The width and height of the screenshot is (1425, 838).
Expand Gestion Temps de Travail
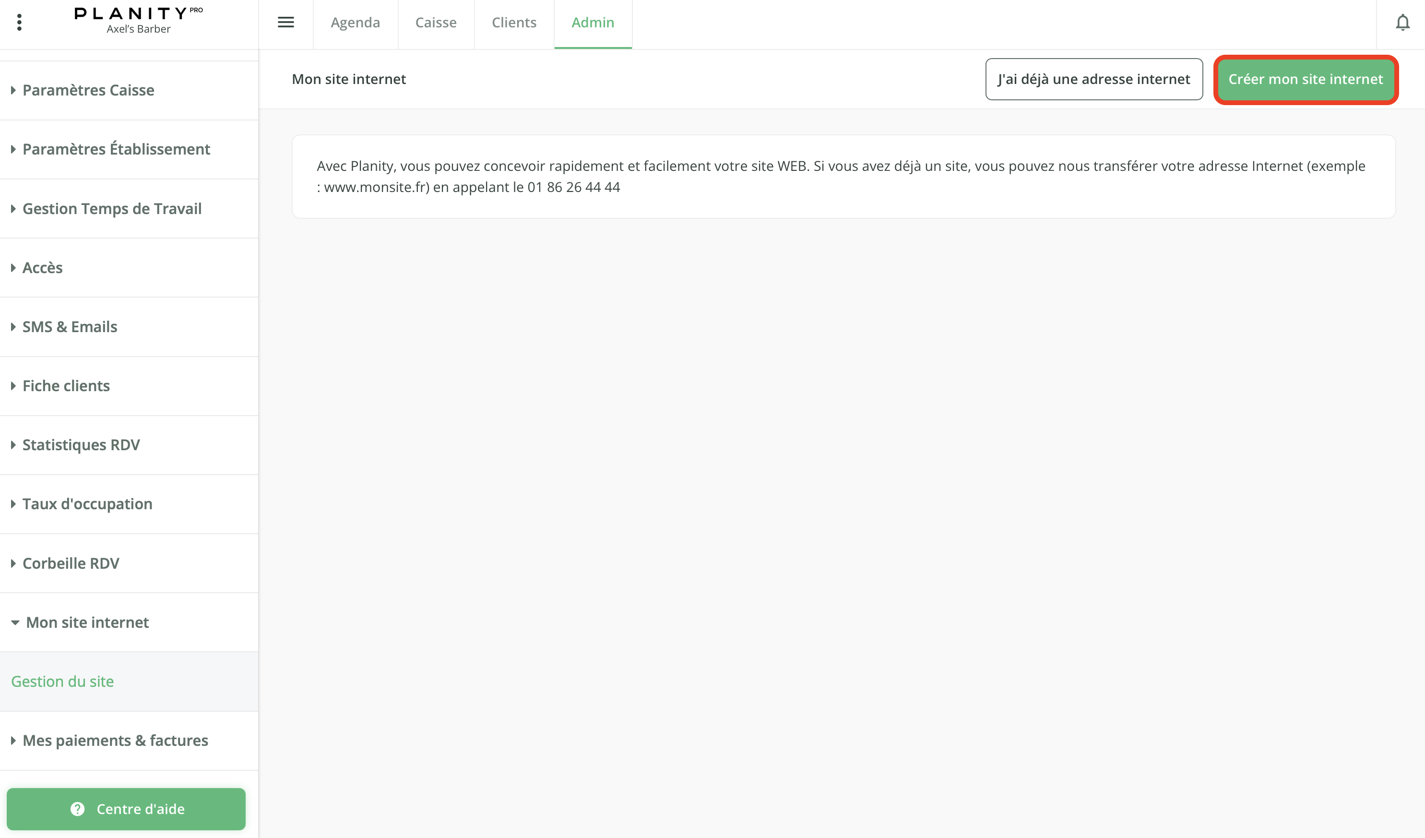point(112,208)
